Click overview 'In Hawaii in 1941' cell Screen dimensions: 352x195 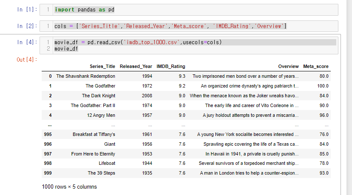[x=252, y=154]
